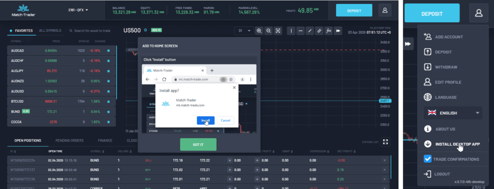This screenshot has height=189, width=494.
Task: Toggle favorite star next to US500 title
Action: click(146, 30)
